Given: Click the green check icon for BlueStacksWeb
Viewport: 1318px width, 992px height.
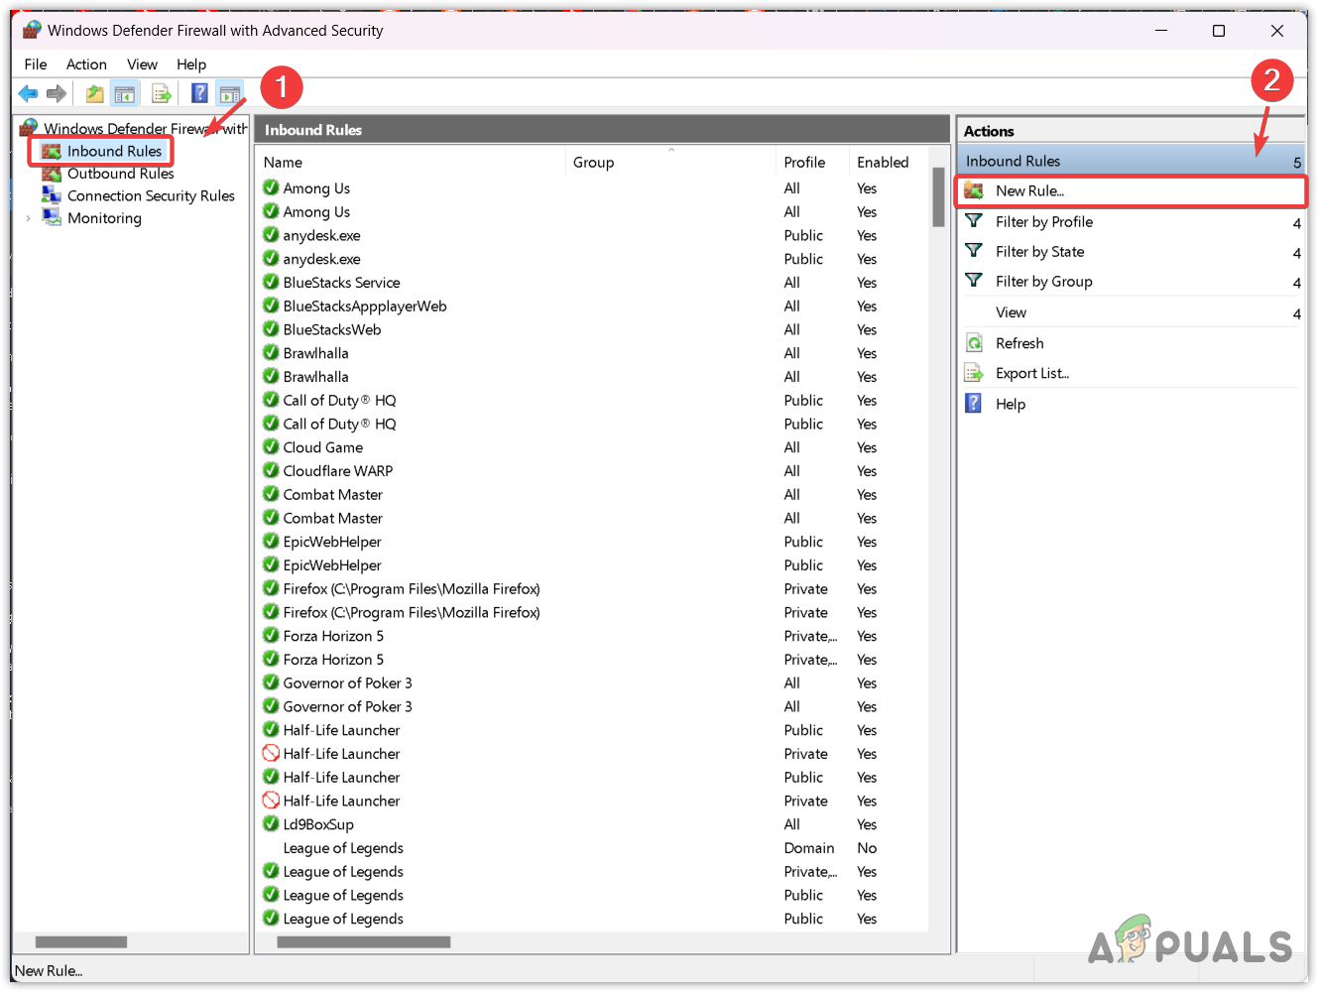Looking at the screenshot, I should (271, 328).
